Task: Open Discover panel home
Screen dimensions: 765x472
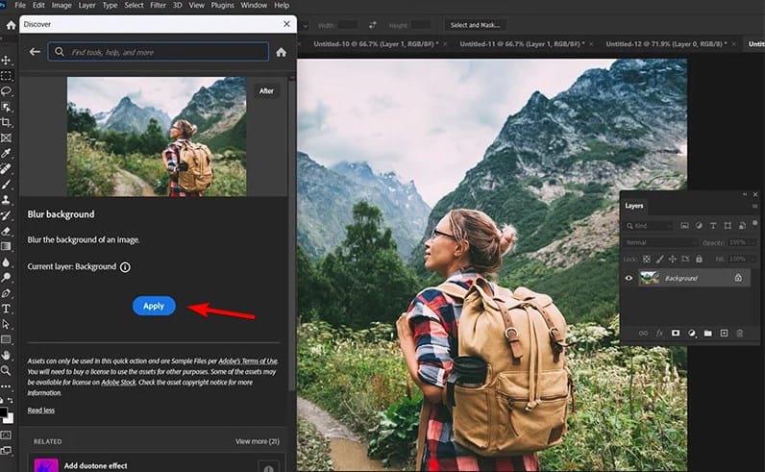Action: coord(281,52)
